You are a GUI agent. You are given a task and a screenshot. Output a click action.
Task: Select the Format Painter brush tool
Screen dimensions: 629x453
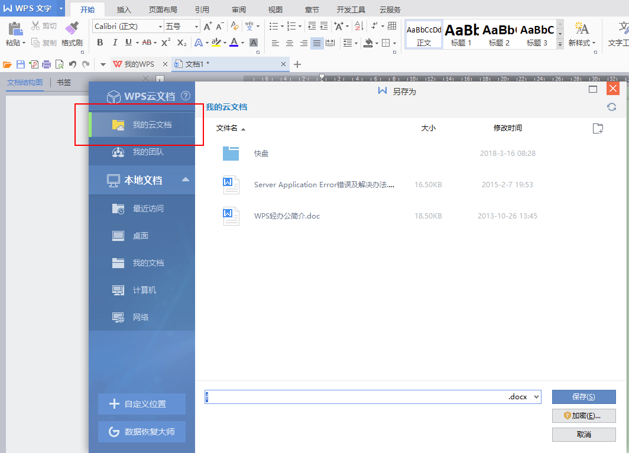tap(72, 29)
